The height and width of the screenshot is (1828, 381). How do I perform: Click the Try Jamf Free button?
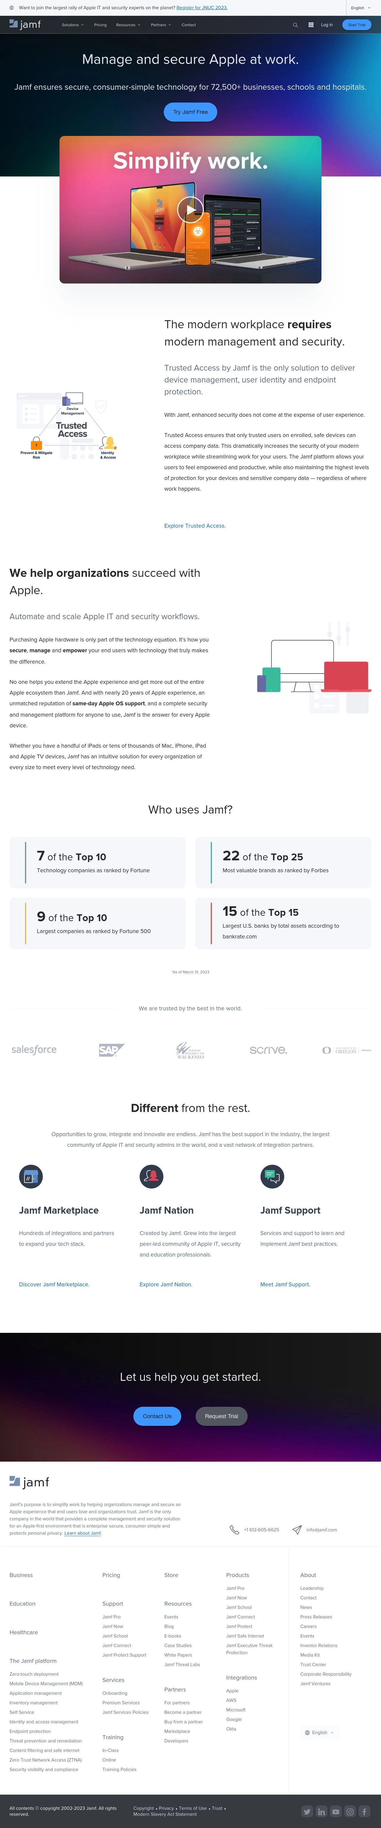pyautogui.click(x=190, y=112)
